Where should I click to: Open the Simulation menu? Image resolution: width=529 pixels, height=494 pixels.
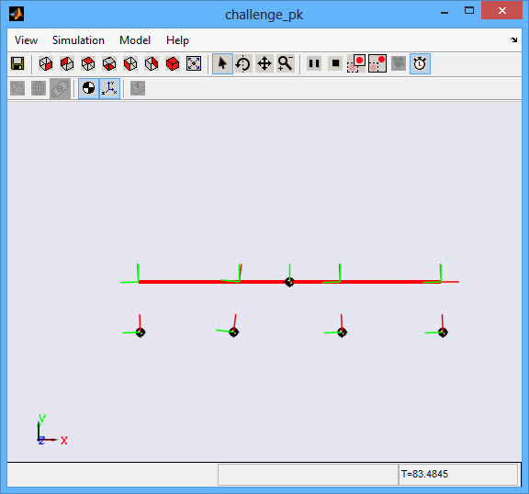pos(78,40)
